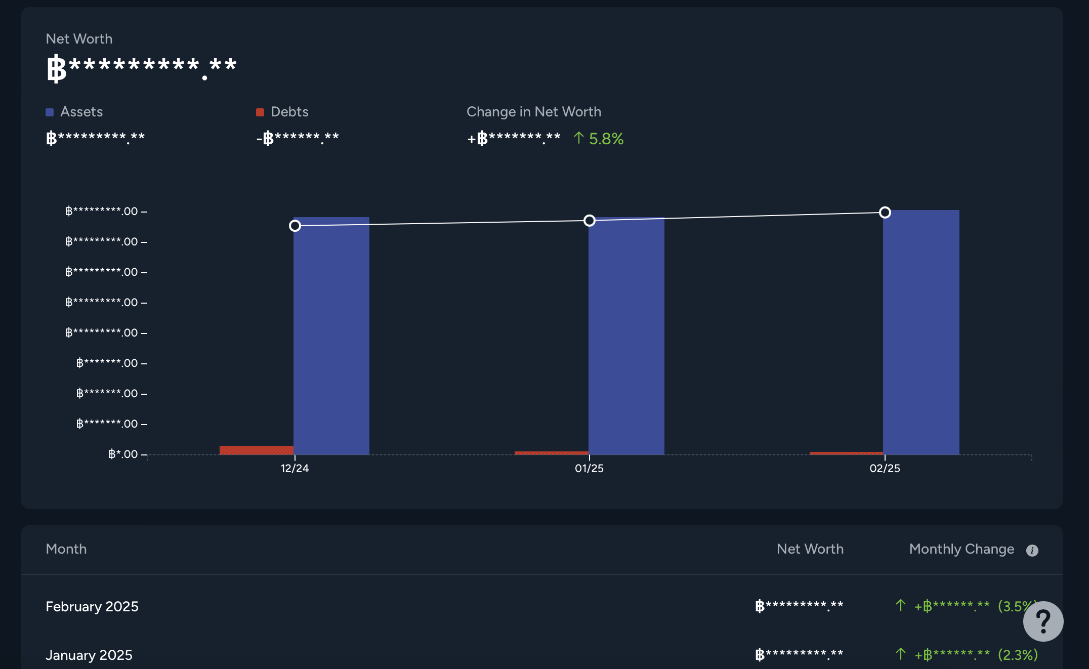This screenshot has width=1089, height=669.
Task: Click the masked total net worth amount
Action: pos(142,69)
